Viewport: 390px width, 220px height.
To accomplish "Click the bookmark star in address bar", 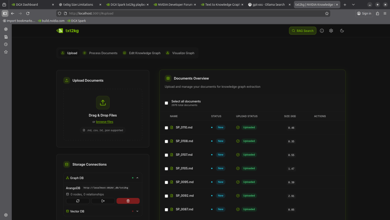I will (327, 13).
